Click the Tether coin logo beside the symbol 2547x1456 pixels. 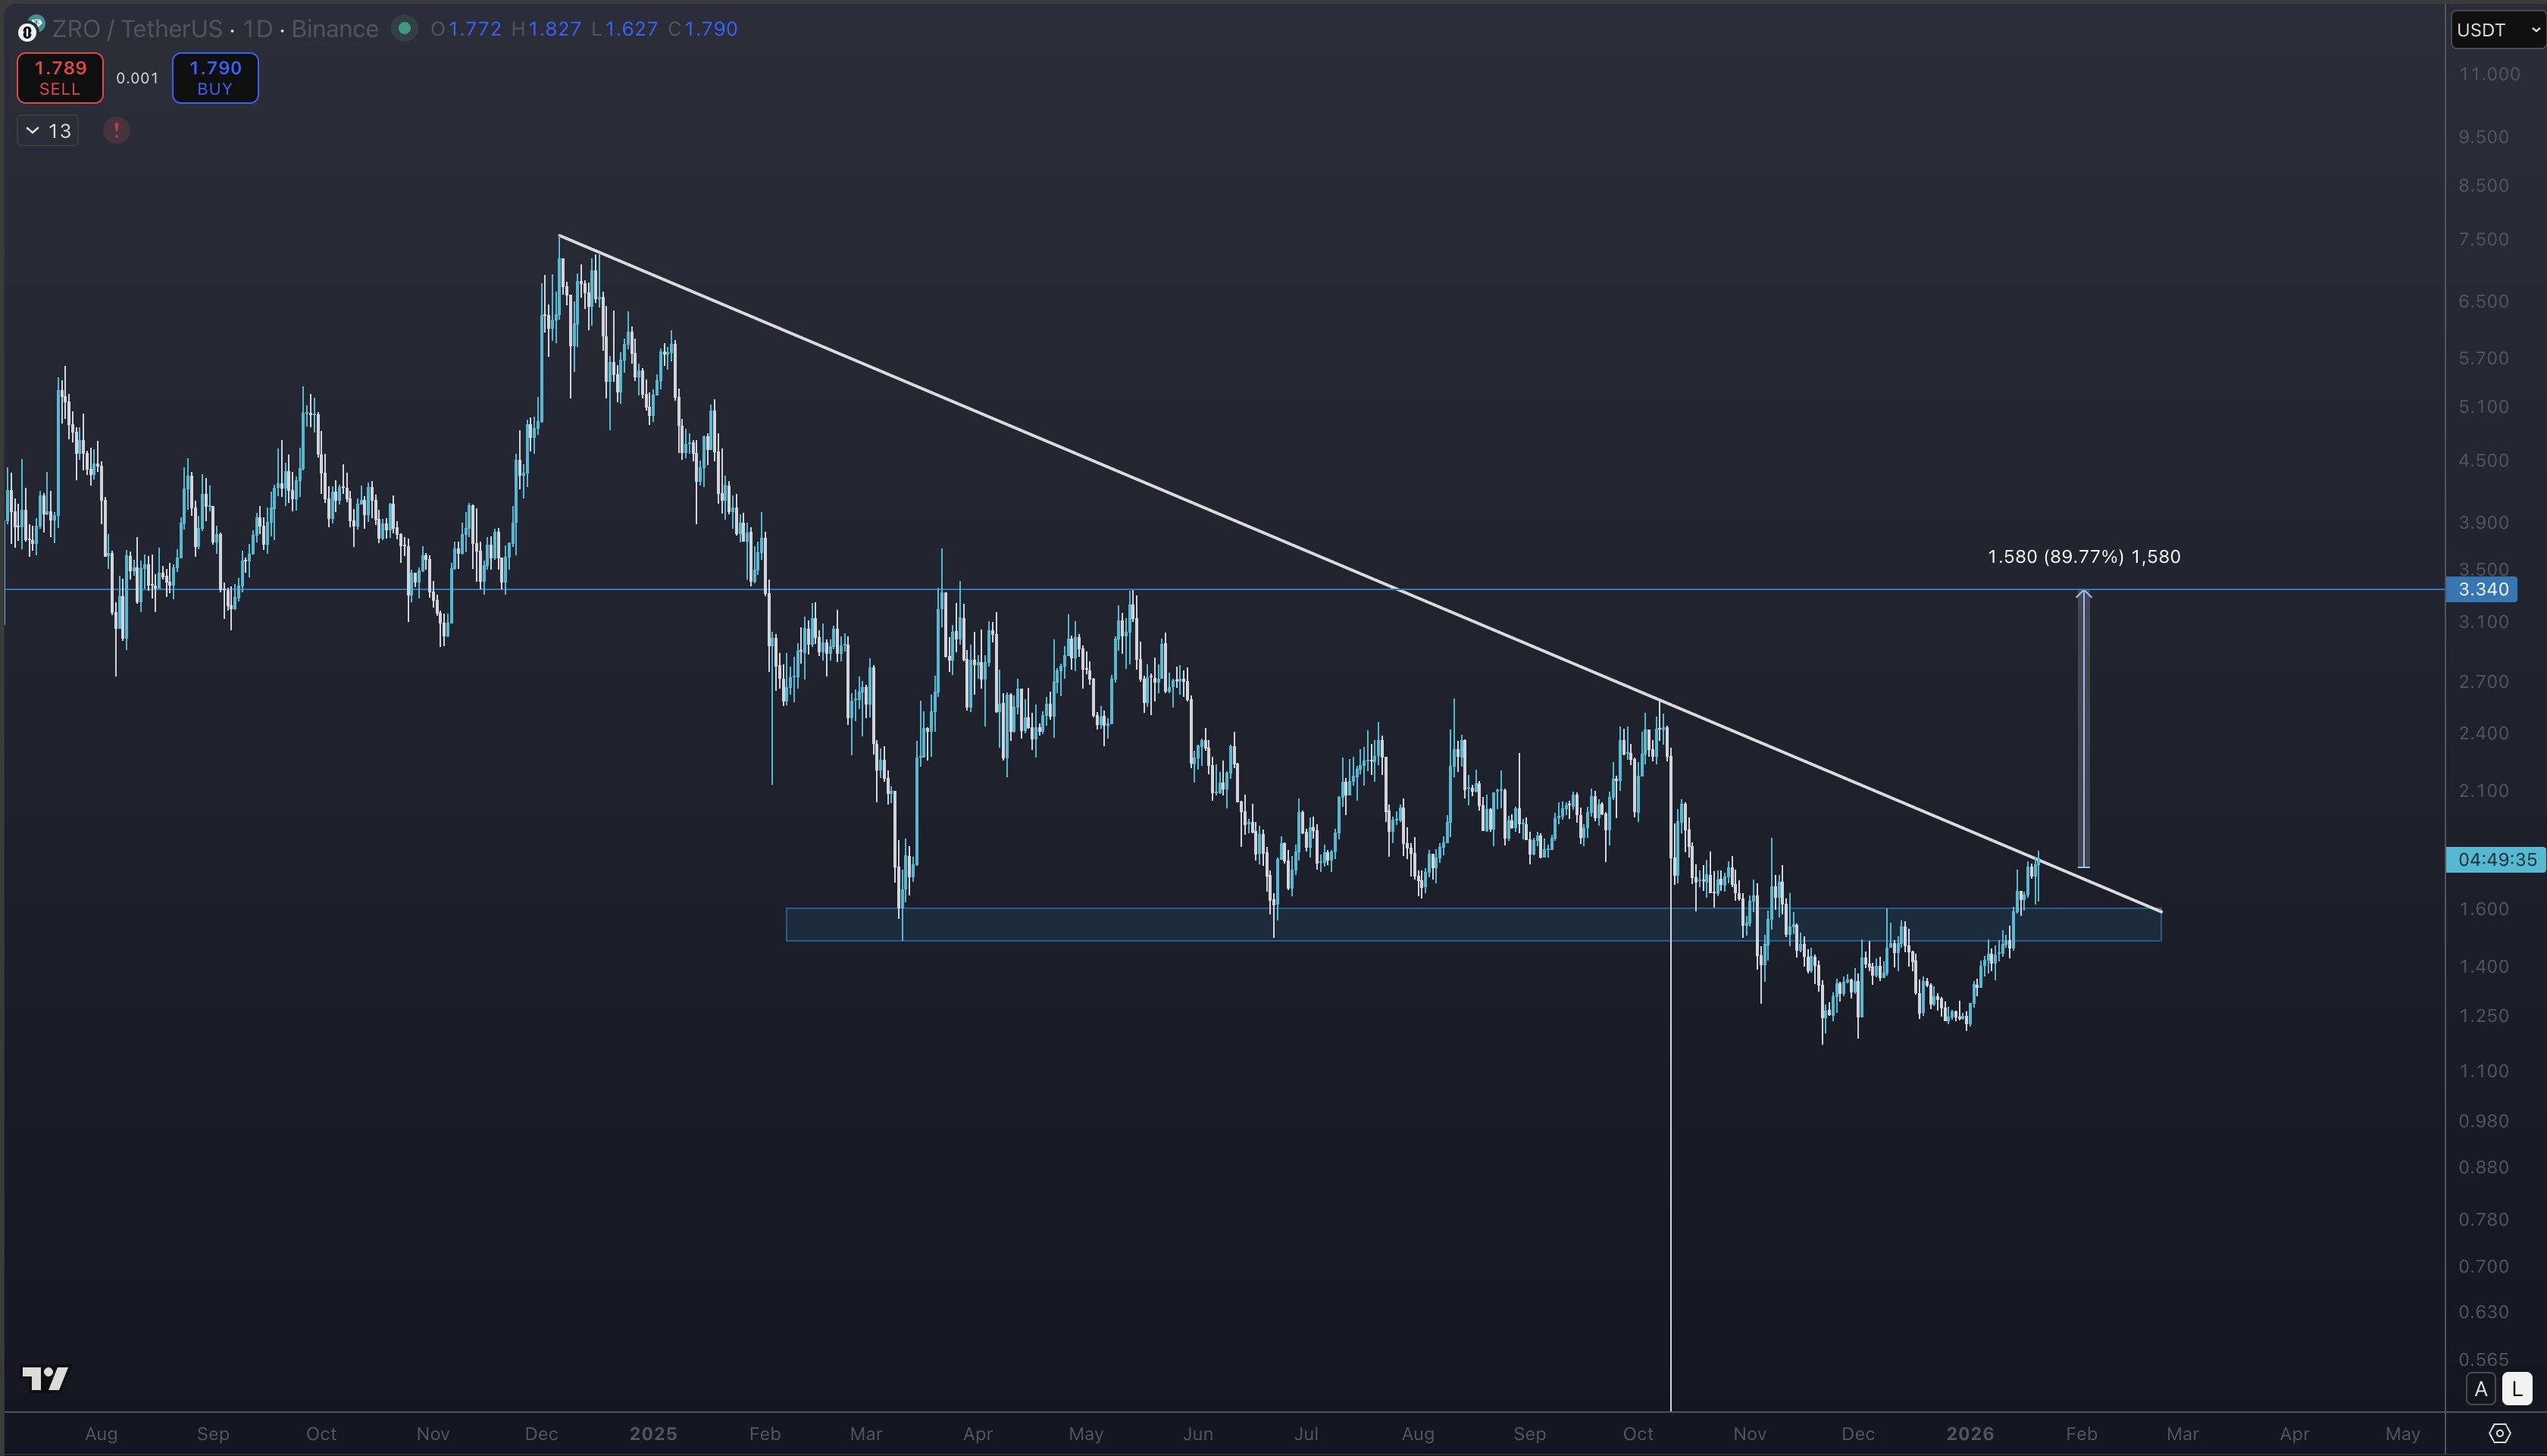pos(39,20)
